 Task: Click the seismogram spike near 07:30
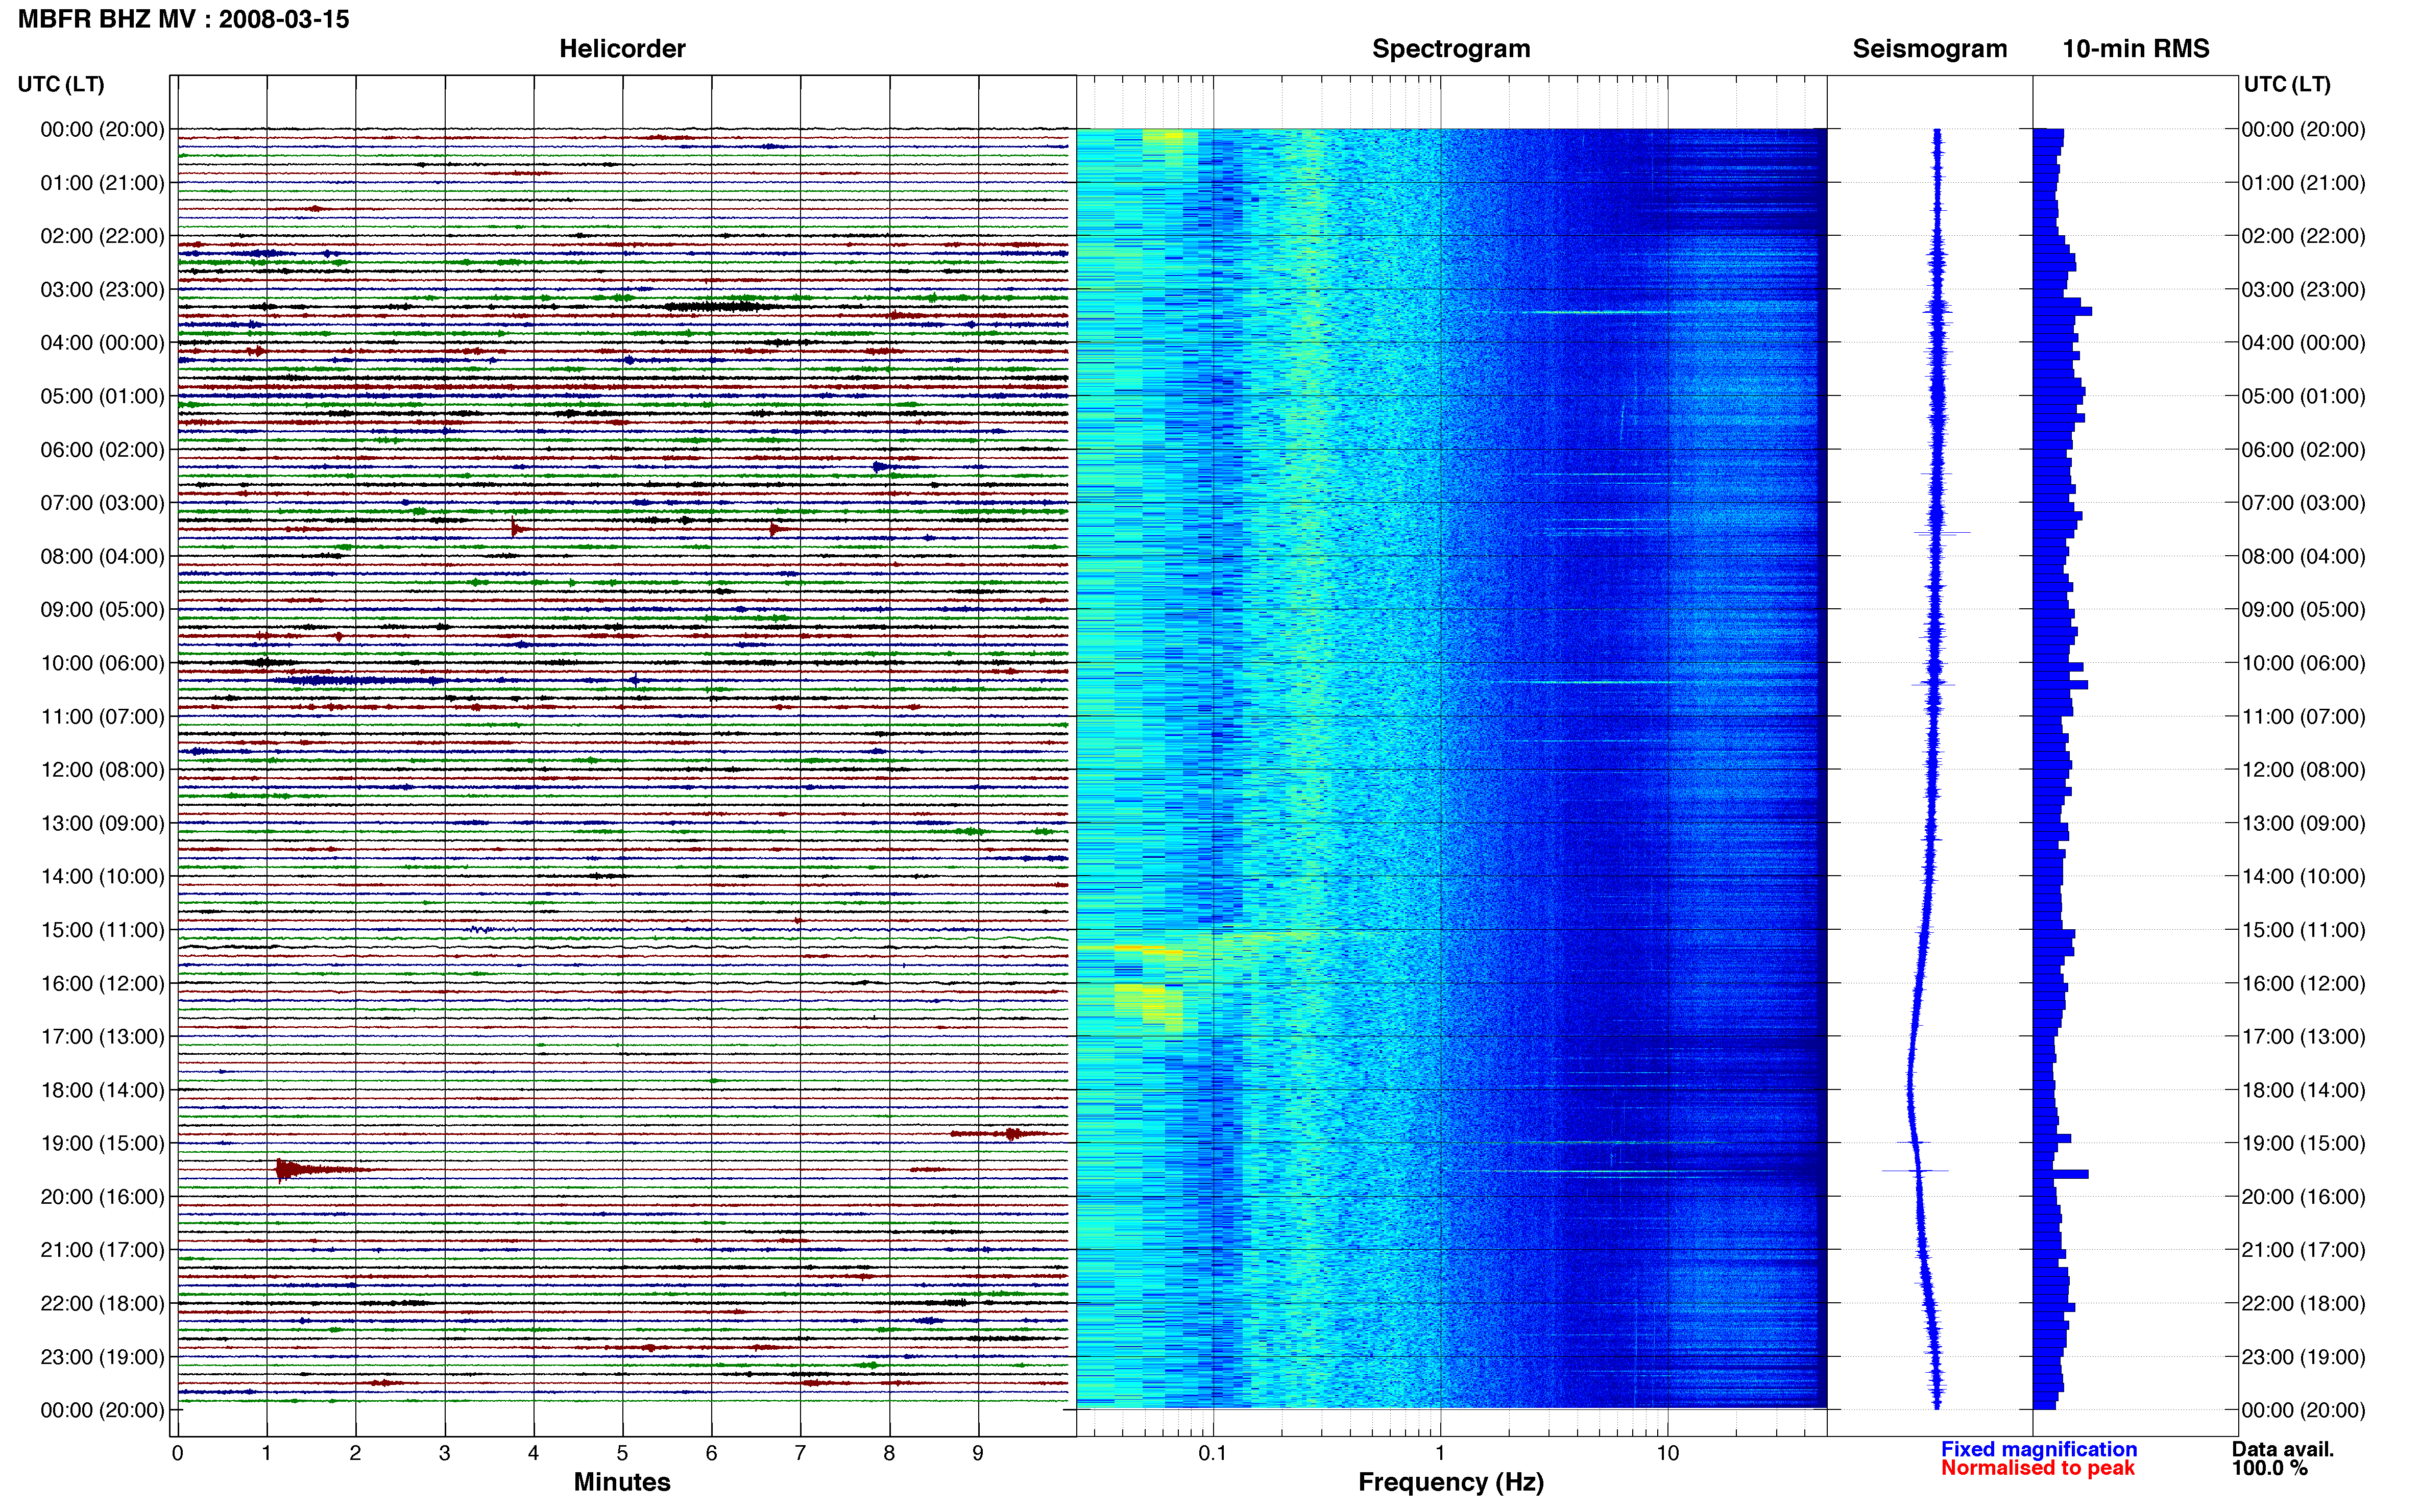click(x=1942, y=533)
